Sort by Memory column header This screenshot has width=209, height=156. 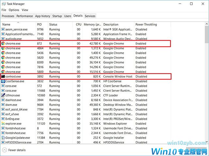pyautogui.click(x=92, y=24)
